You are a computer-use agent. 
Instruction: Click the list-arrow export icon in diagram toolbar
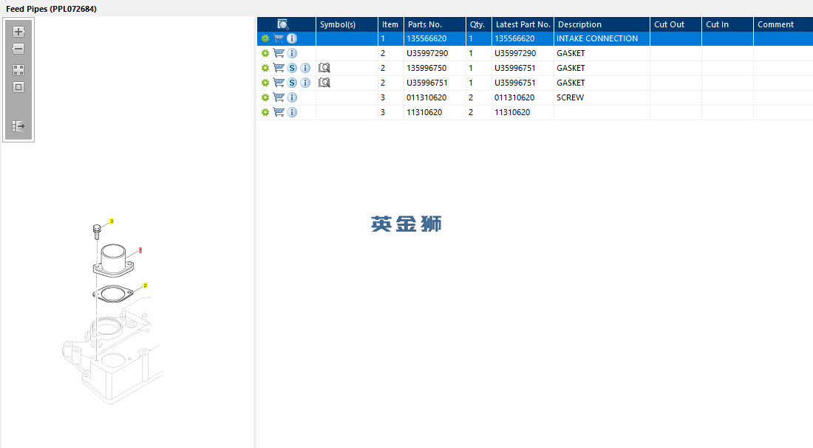pyautogui.click(x=18, y=126)
